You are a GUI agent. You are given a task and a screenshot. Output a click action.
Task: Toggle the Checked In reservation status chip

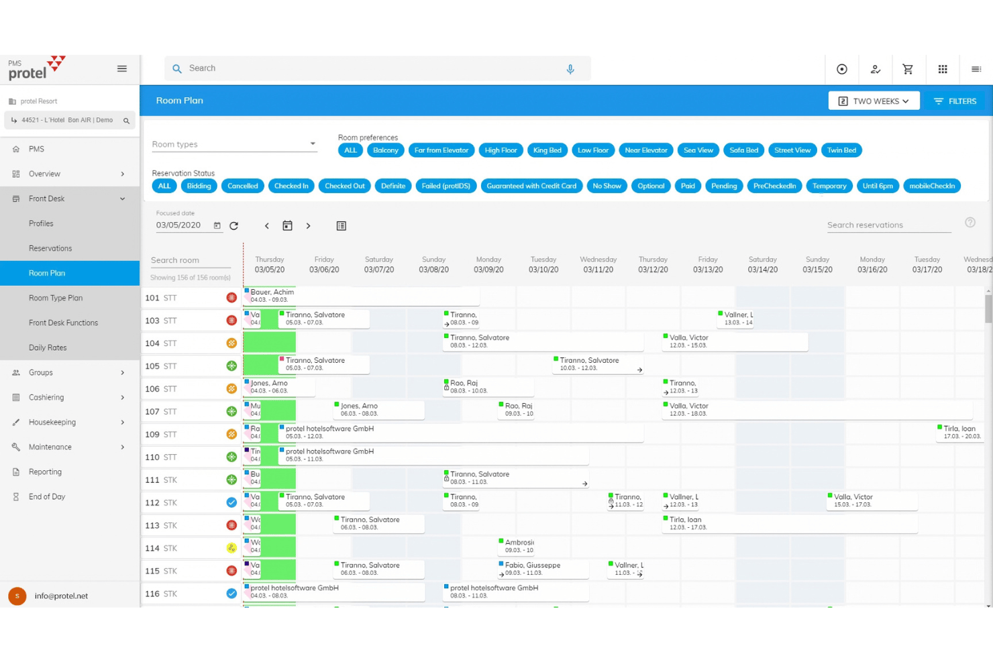tap(291, 186)
